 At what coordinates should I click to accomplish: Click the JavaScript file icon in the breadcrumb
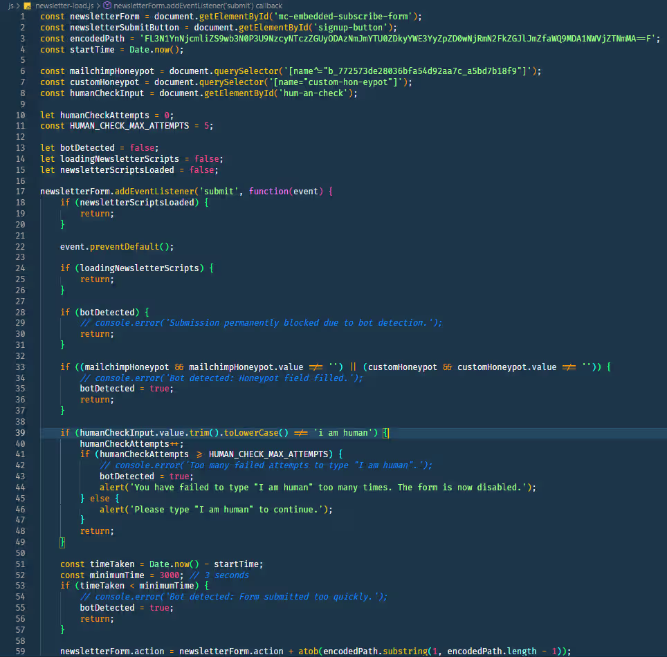click(x=26, y=5)
